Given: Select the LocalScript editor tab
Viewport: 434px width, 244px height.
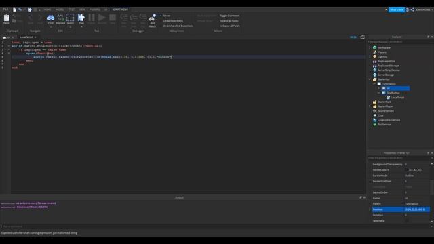Looking at the screenshot, I should click(x=26, y=37).
